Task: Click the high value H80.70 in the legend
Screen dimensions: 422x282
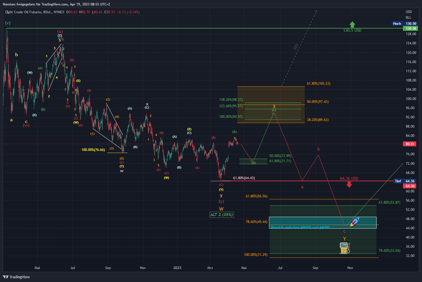Action: (x=84, y=12)
